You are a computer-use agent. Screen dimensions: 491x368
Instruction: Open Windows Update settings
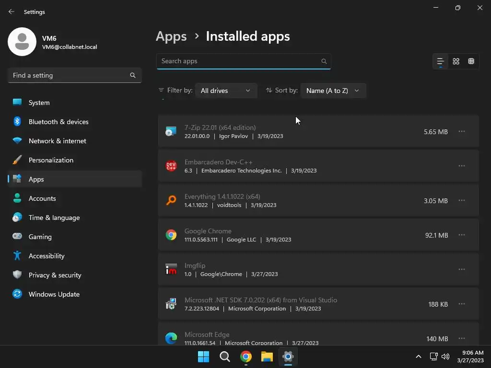[x=54, y=294]
